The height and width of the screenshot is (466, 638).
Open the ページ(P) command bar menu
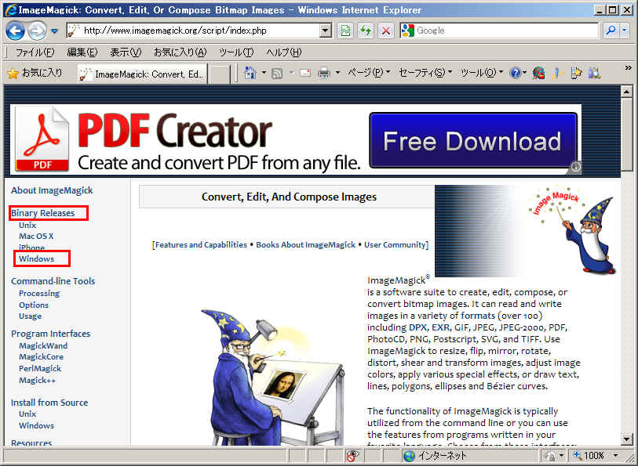[369, 73]
